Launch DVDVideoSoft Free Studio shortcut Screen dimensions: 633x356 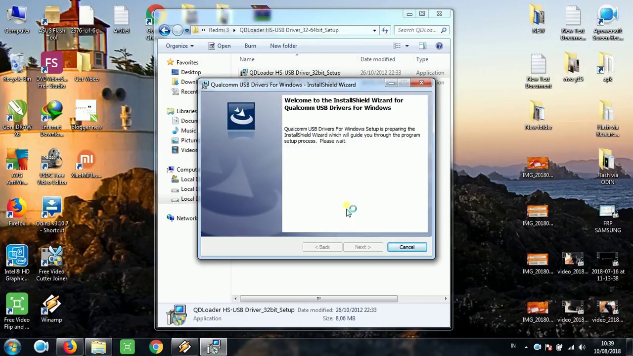(51, 71)
